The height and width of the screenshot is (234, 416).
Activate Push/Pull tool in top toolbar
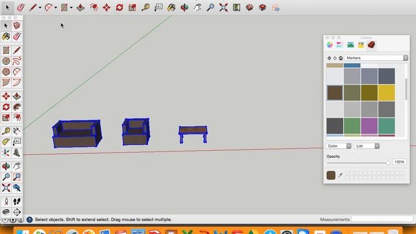(81, 7)
